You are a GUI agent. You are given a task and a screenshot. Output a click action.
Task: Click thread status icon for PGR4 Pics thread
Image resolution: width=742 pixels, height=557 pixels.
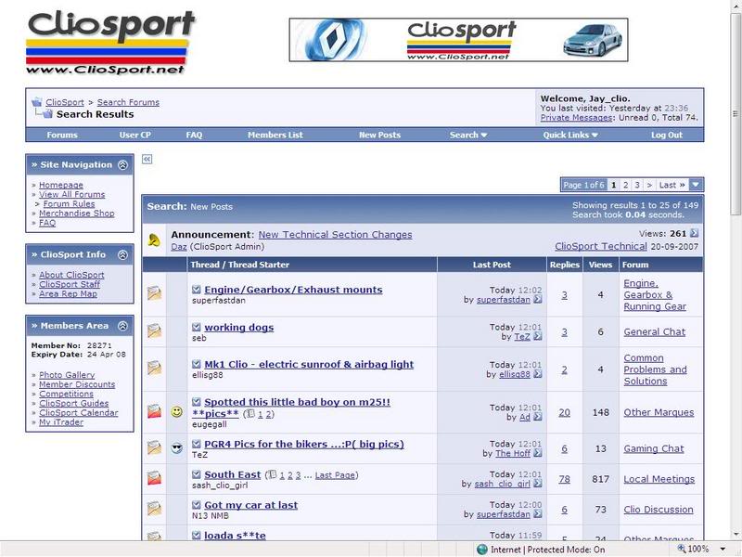coord(154,447)
